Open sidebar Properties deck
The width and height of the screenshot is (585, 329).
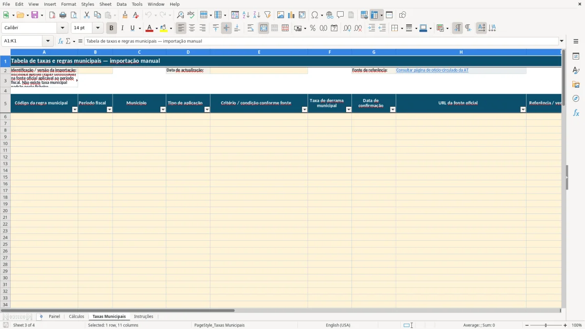[x=576, y=57]
